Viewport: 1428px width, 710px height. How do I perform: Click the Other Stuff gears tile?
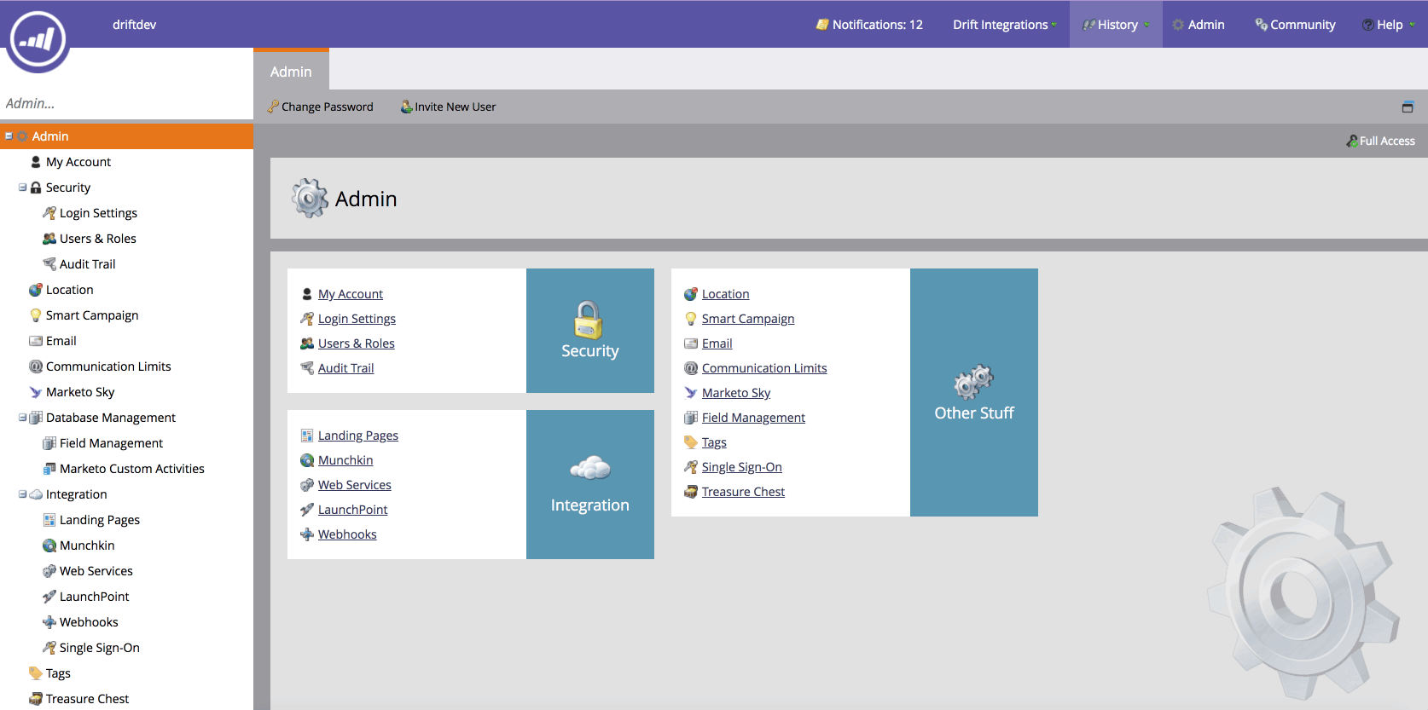[x=974, y=392]
